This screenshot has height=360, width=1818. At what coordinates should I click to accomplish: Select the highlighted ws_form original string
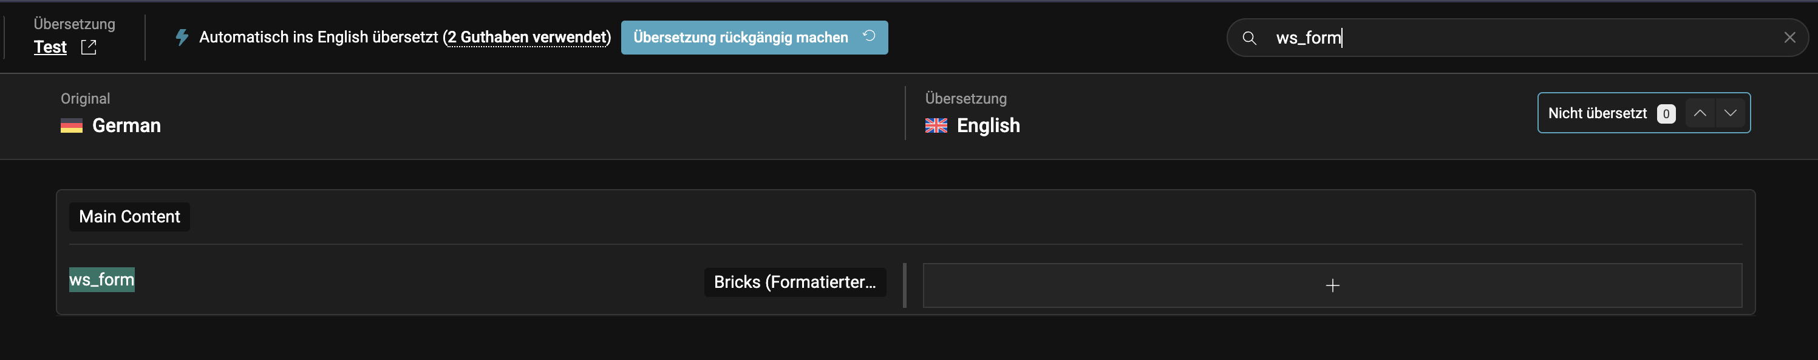coord(101,279)
